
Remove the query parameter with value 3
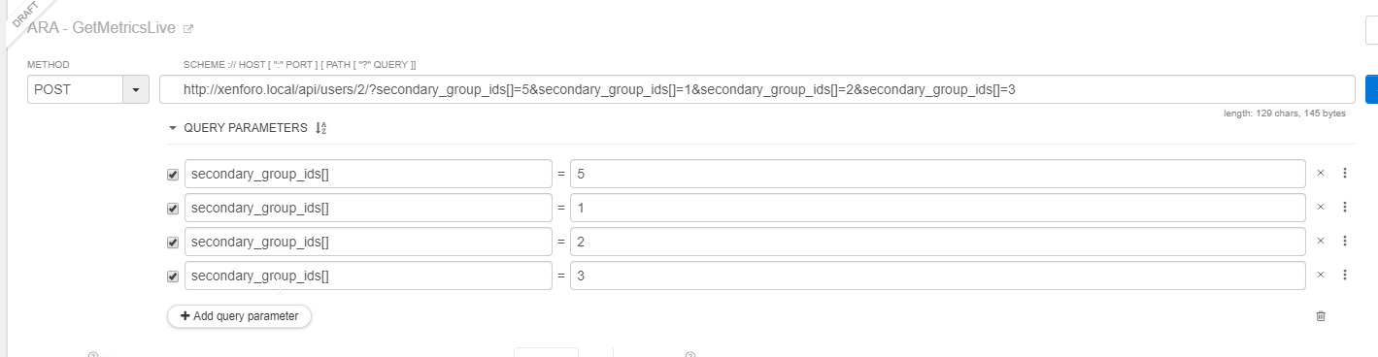(1321, 276)
